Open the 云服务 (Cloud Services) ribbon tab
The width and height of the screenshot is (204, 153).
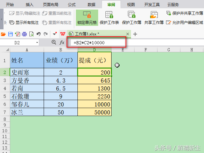tap(173, 5)
